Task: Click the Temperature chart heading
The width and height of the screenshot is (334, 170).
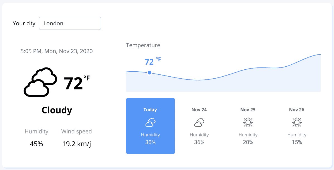Action: click(x=143, y=45)
